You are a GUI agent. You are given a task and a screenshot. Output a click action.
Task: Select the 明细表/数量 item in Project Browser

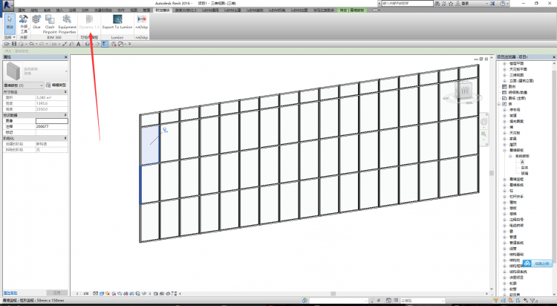tap(518, 92)
